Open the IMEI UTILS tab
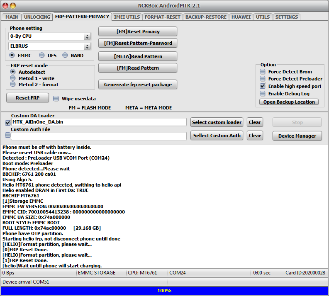Screen dimensions: 329x296 click(127, 17)
